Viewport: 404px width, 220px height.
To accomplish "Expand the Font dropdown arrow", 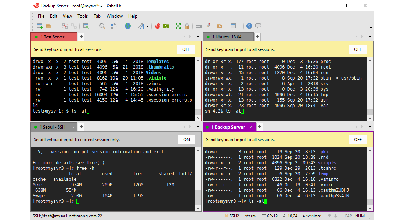I will [x=147, y=26].
